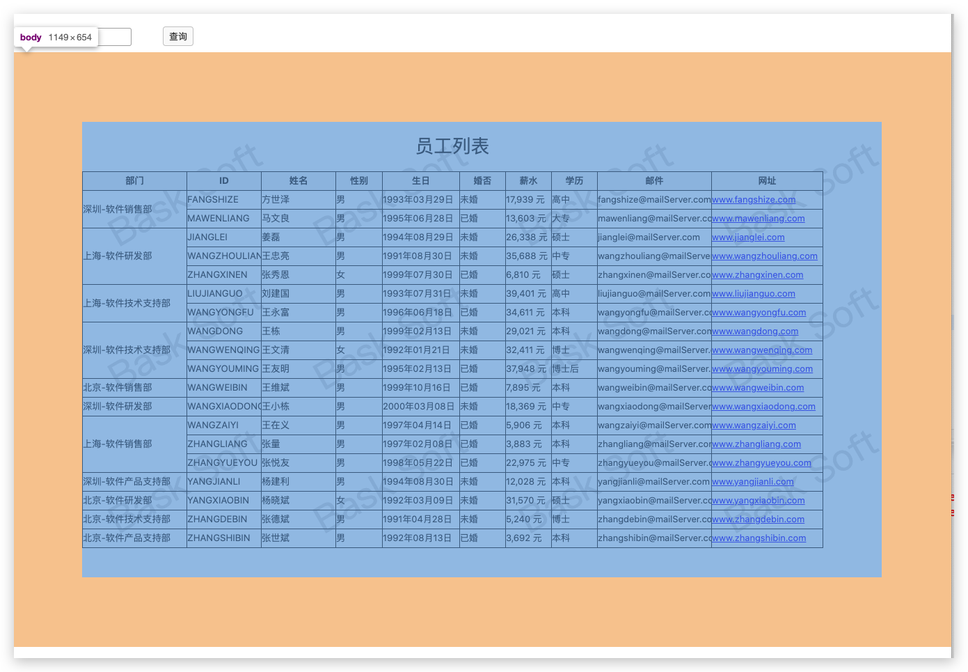This screenshot has width=968, height=672.
Task: Click salary cell 37,948 元
Action: (528, 369)
